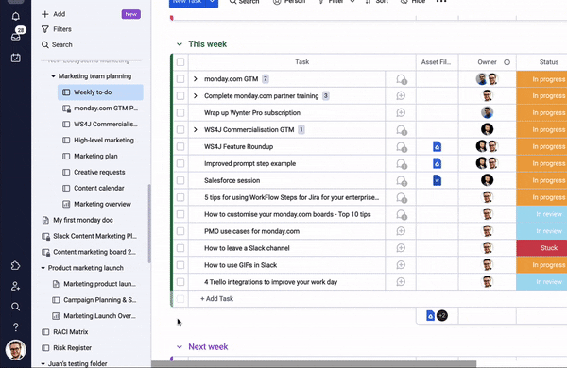Image resolution: width=567 pixels, height=368 pixels.
Task: Open updates for WS4J Feature Roundup
Action: coord(401,146)
